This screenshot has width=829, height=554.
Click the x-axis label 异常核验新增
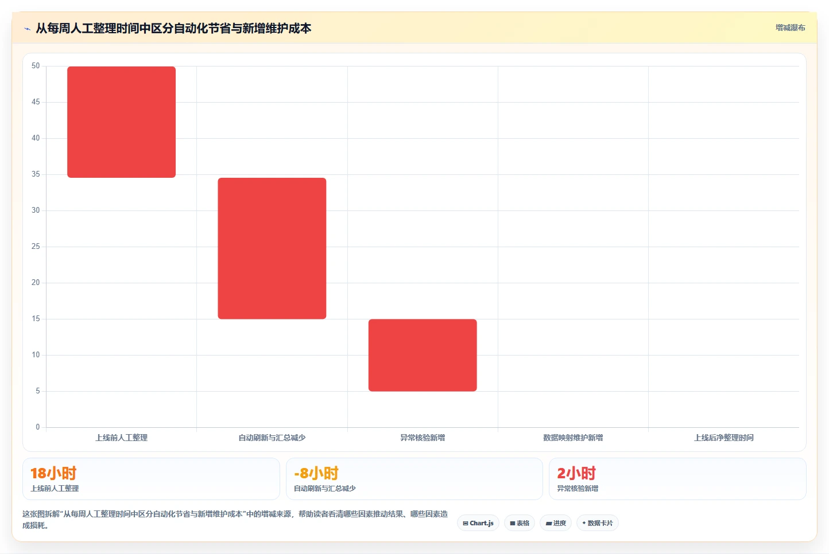(423, 438)
